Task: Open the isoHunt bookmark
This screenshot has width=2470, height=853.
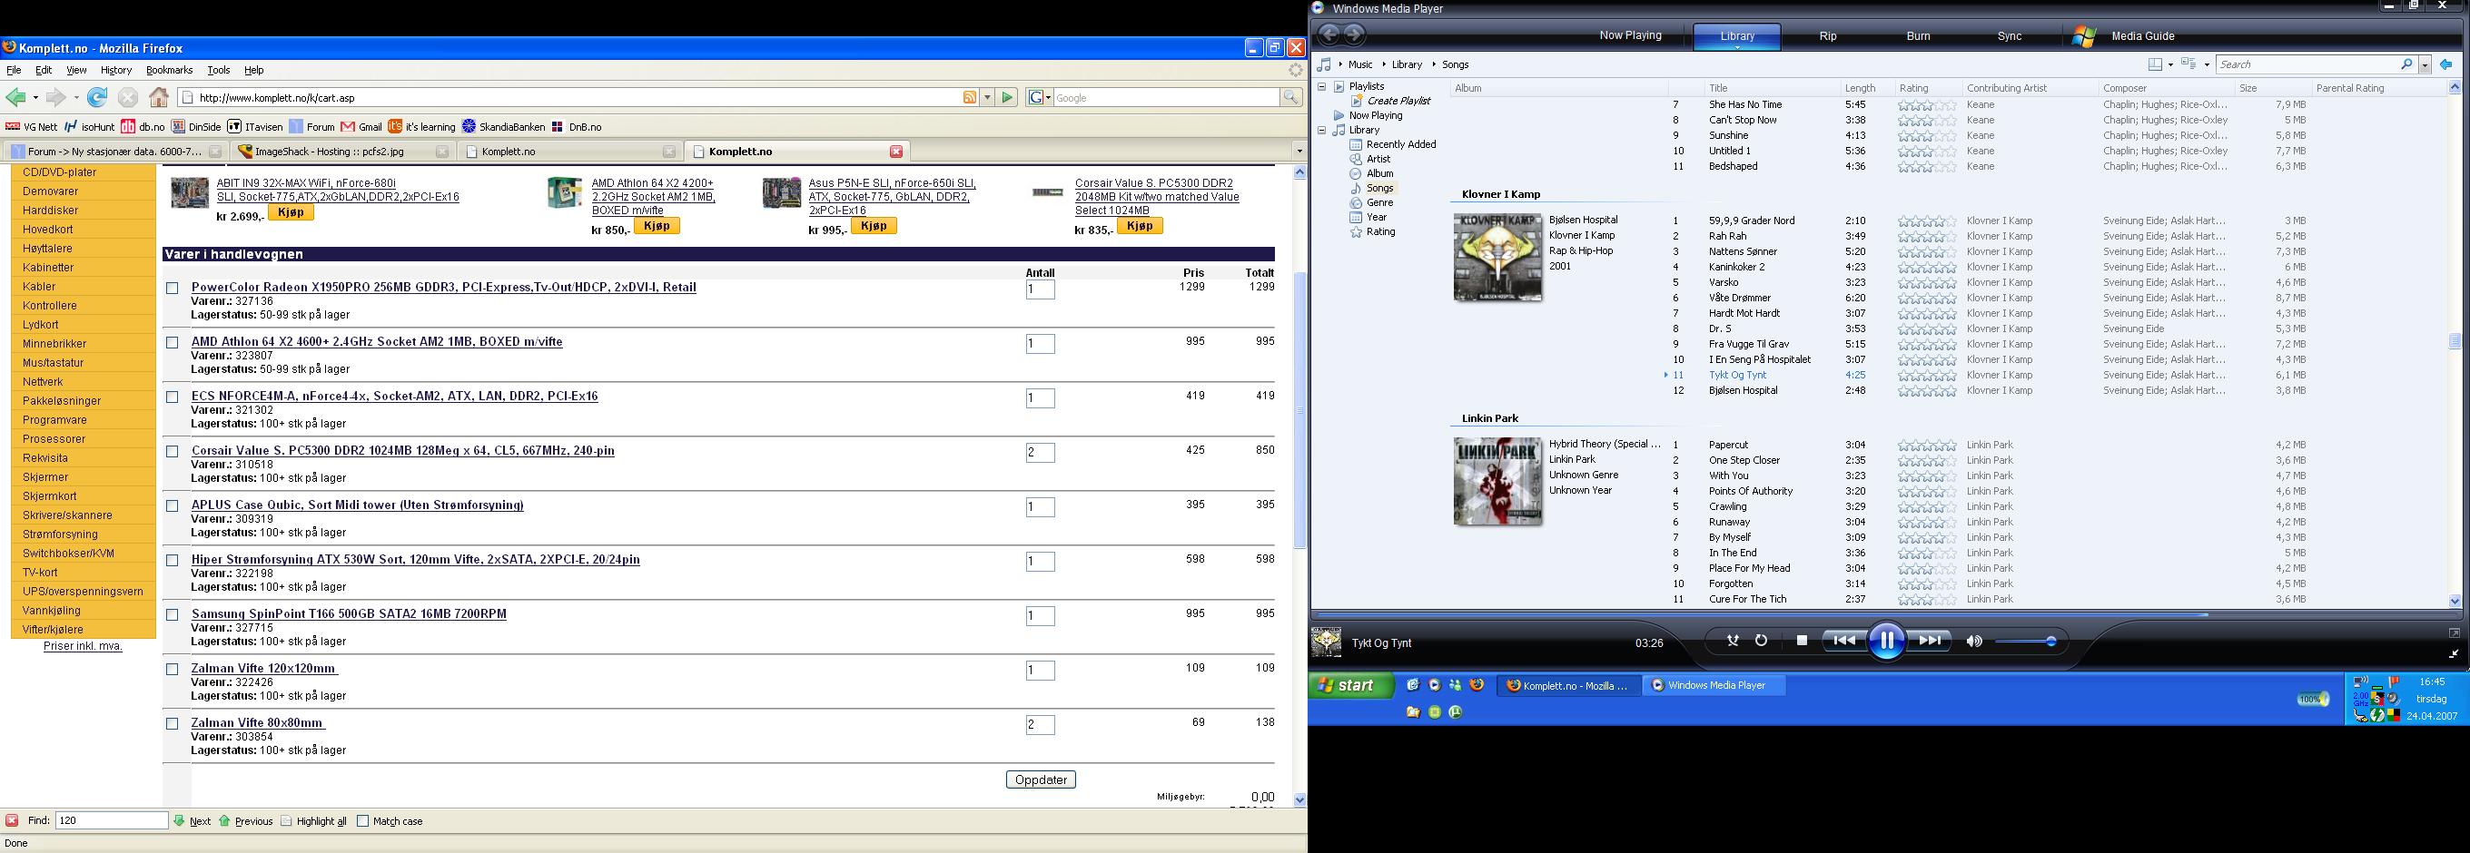Action: [89, 126]
